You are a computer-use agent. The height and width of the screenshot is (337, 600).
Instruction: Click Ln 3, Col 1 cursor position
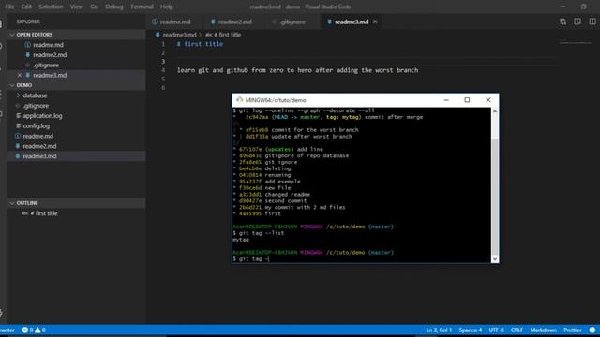[439, 330]
